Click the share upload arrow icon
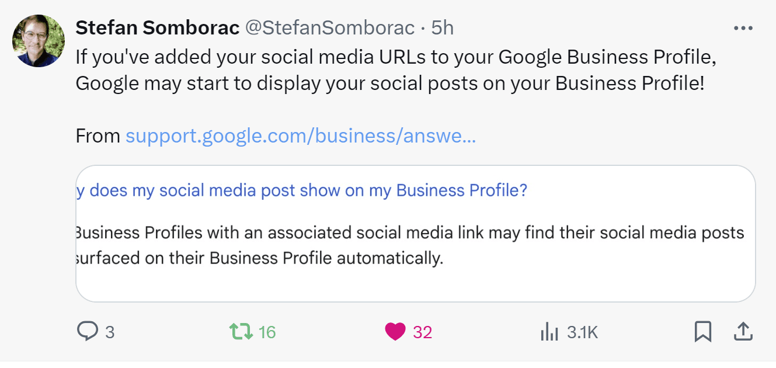The height and width of the screenshot is (368, 776). click(x=742, y=332)
